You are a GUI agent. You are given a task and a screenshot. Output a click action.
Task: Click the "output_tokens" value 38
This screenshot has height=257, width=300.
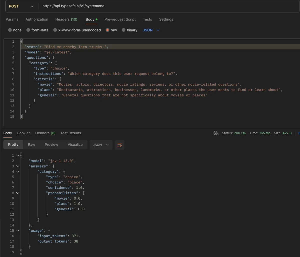point(76,241)
